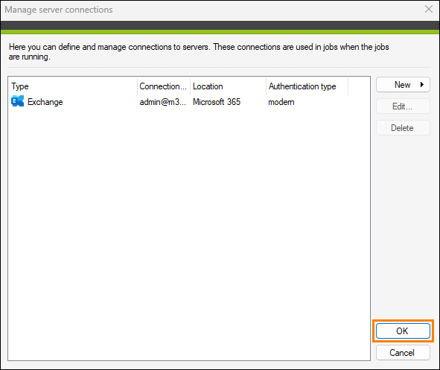Close the Manage server connections window
440x370 pixels.
point(429,9)
